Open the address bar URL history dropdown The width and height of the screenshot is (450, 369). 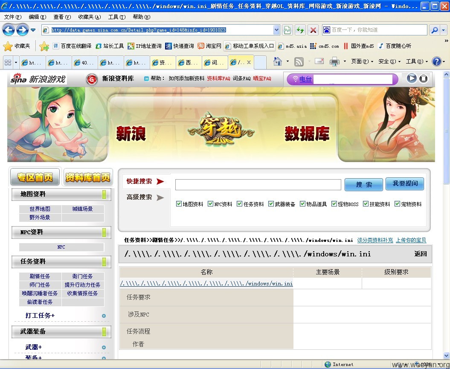click(276, 30)
